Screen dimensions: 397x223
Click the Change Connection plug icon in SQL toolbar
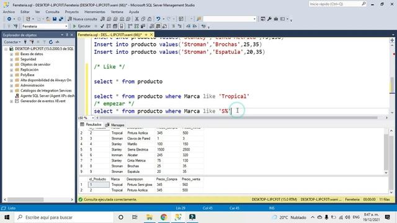coord(16,26)
